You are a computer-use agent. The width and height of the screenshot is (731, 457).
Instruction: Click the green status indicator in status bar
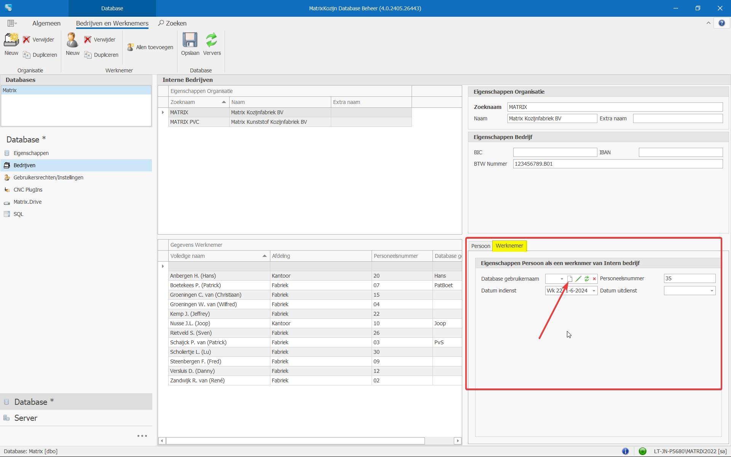coord(642,451)
